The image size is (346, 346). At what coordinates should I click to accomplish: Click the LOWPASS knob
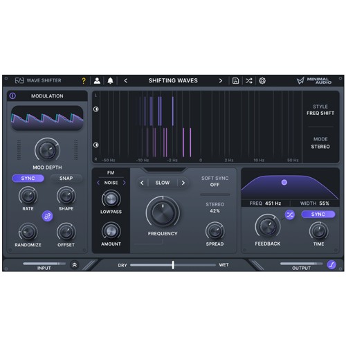point(111,199)
